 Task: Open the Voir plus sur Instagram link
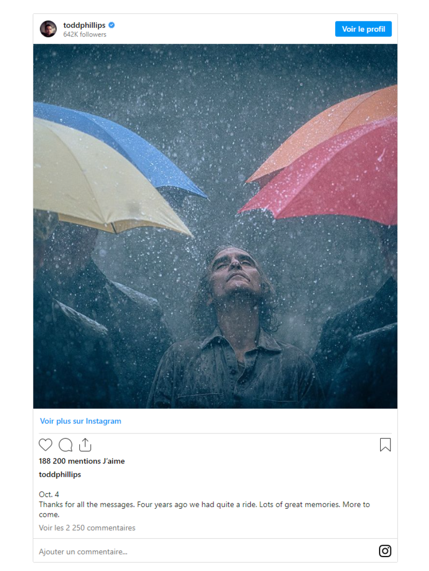tap(80, 421)
